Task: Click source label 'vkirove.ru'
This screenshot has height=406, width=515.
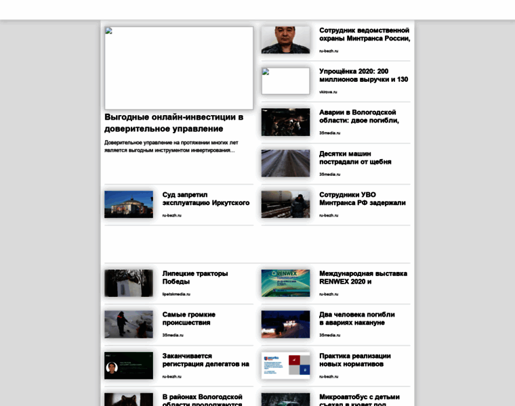Action: tap(328, 92)
